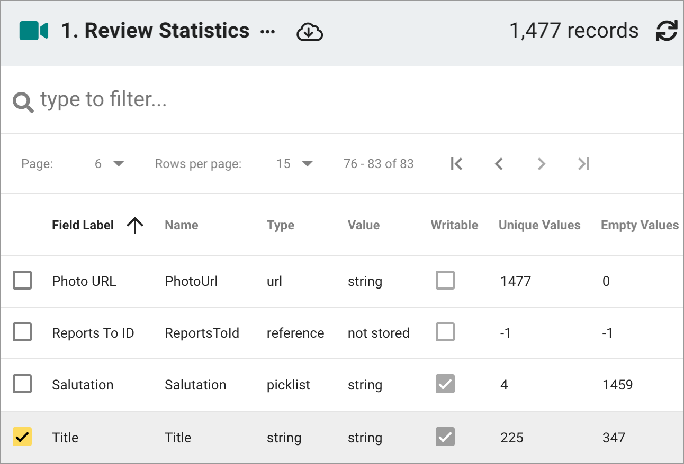
Task: Toggle Writable checkbox for Photo URL
Action: click(445, 280)
